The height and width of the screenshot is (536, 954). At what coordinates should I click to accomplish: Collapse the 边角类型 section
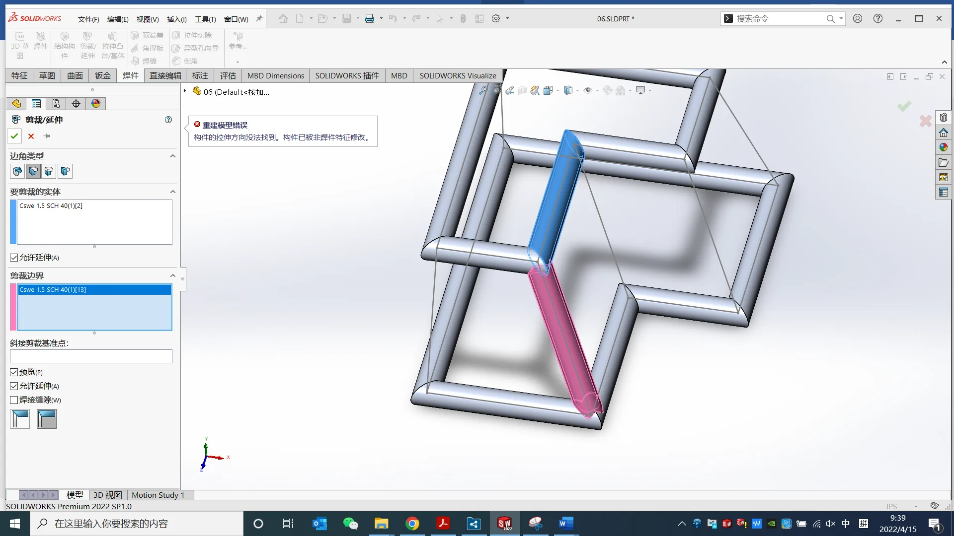tap(173, 156)
